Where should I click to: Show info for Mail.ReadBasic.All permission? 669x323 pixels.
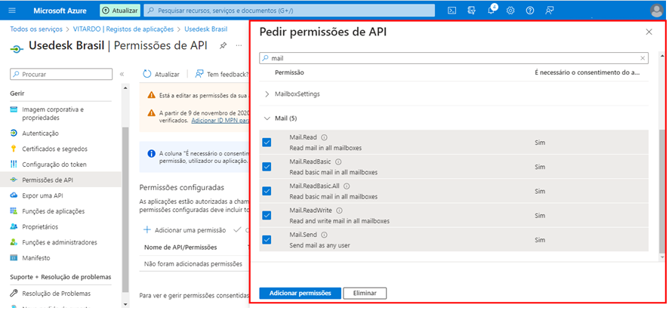tap(347, 186)
